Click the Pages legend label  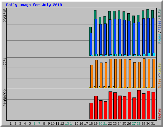coord(159,39)
